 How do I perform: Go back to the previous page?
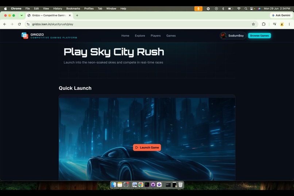click(5, 24)
